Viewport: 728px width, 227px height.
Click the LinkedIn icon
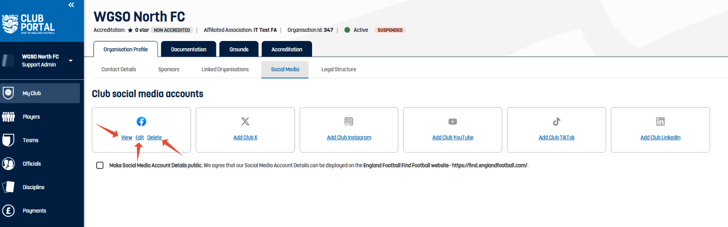tap(660, 122)
